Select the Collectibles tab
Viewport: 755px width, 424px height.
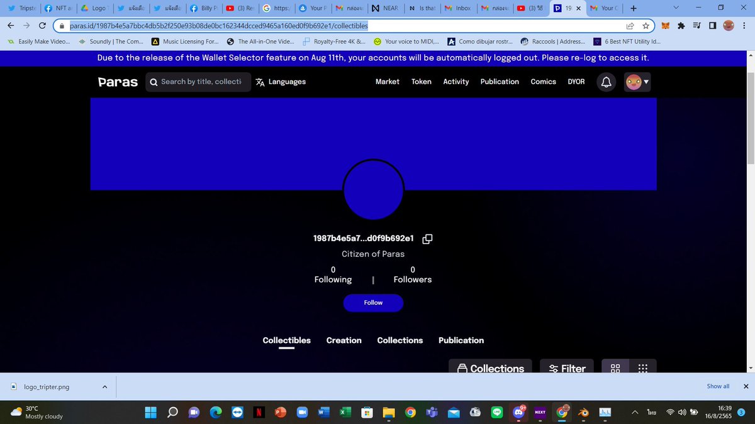[x=286, y=340]
